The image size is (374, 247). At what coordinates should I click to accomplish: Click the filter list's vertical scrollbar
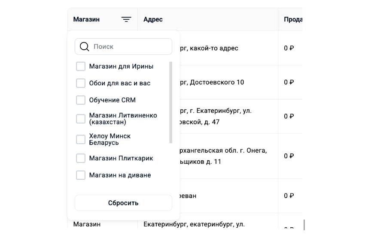pos(171,102)
